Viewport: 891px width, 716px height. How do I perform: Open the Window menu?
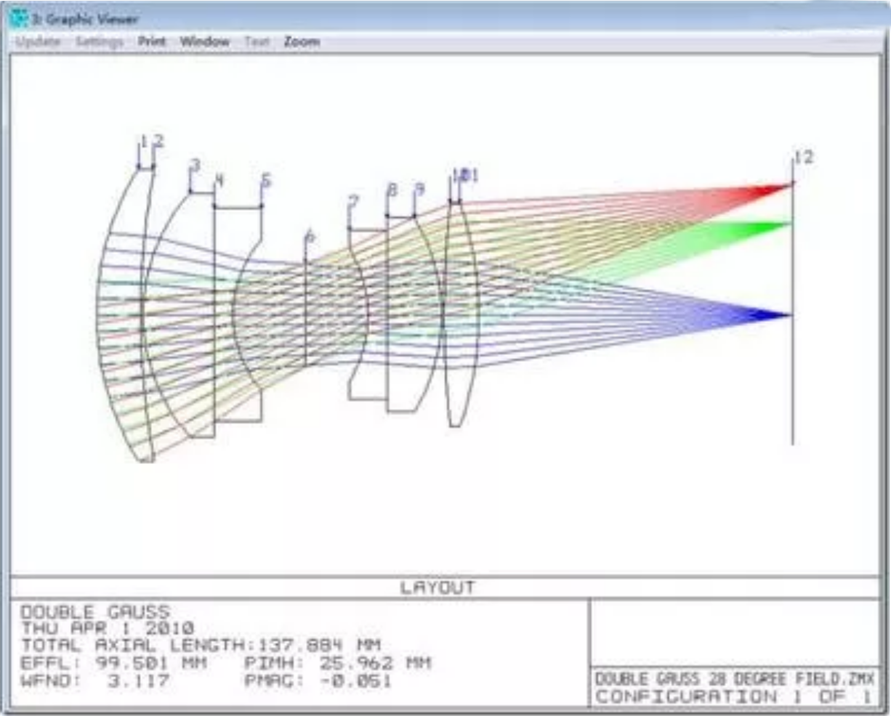tap(204, 42)
